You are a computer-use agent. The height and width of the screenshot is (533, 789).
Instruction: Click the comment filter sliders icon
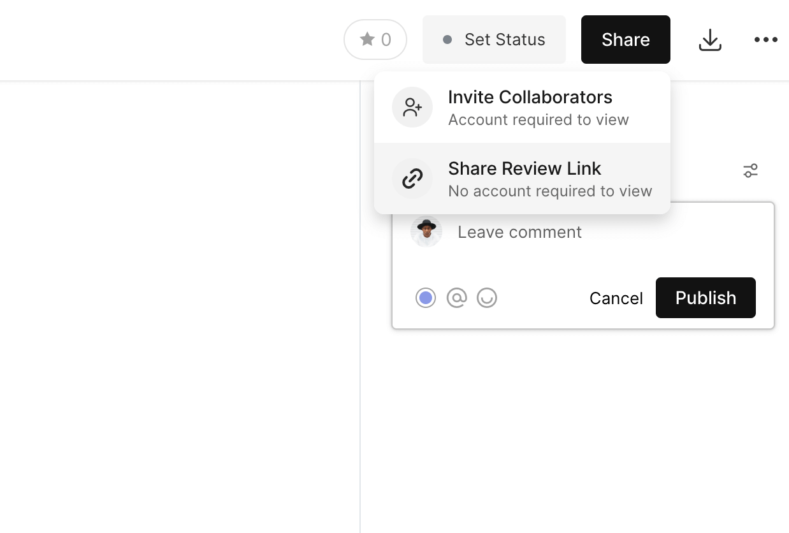pos(750,171)
